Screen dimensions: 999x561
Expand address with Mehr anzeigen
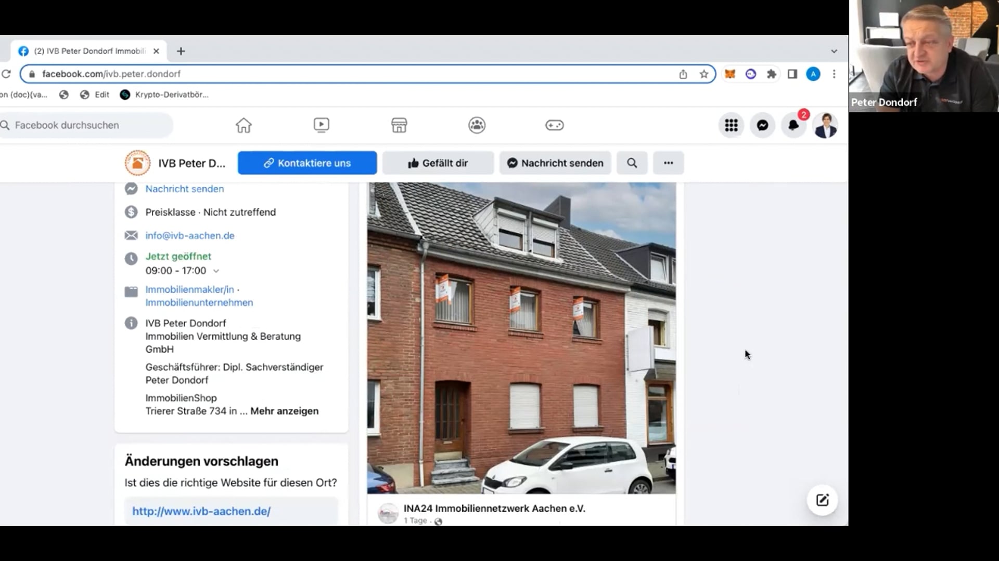[284, 411]
